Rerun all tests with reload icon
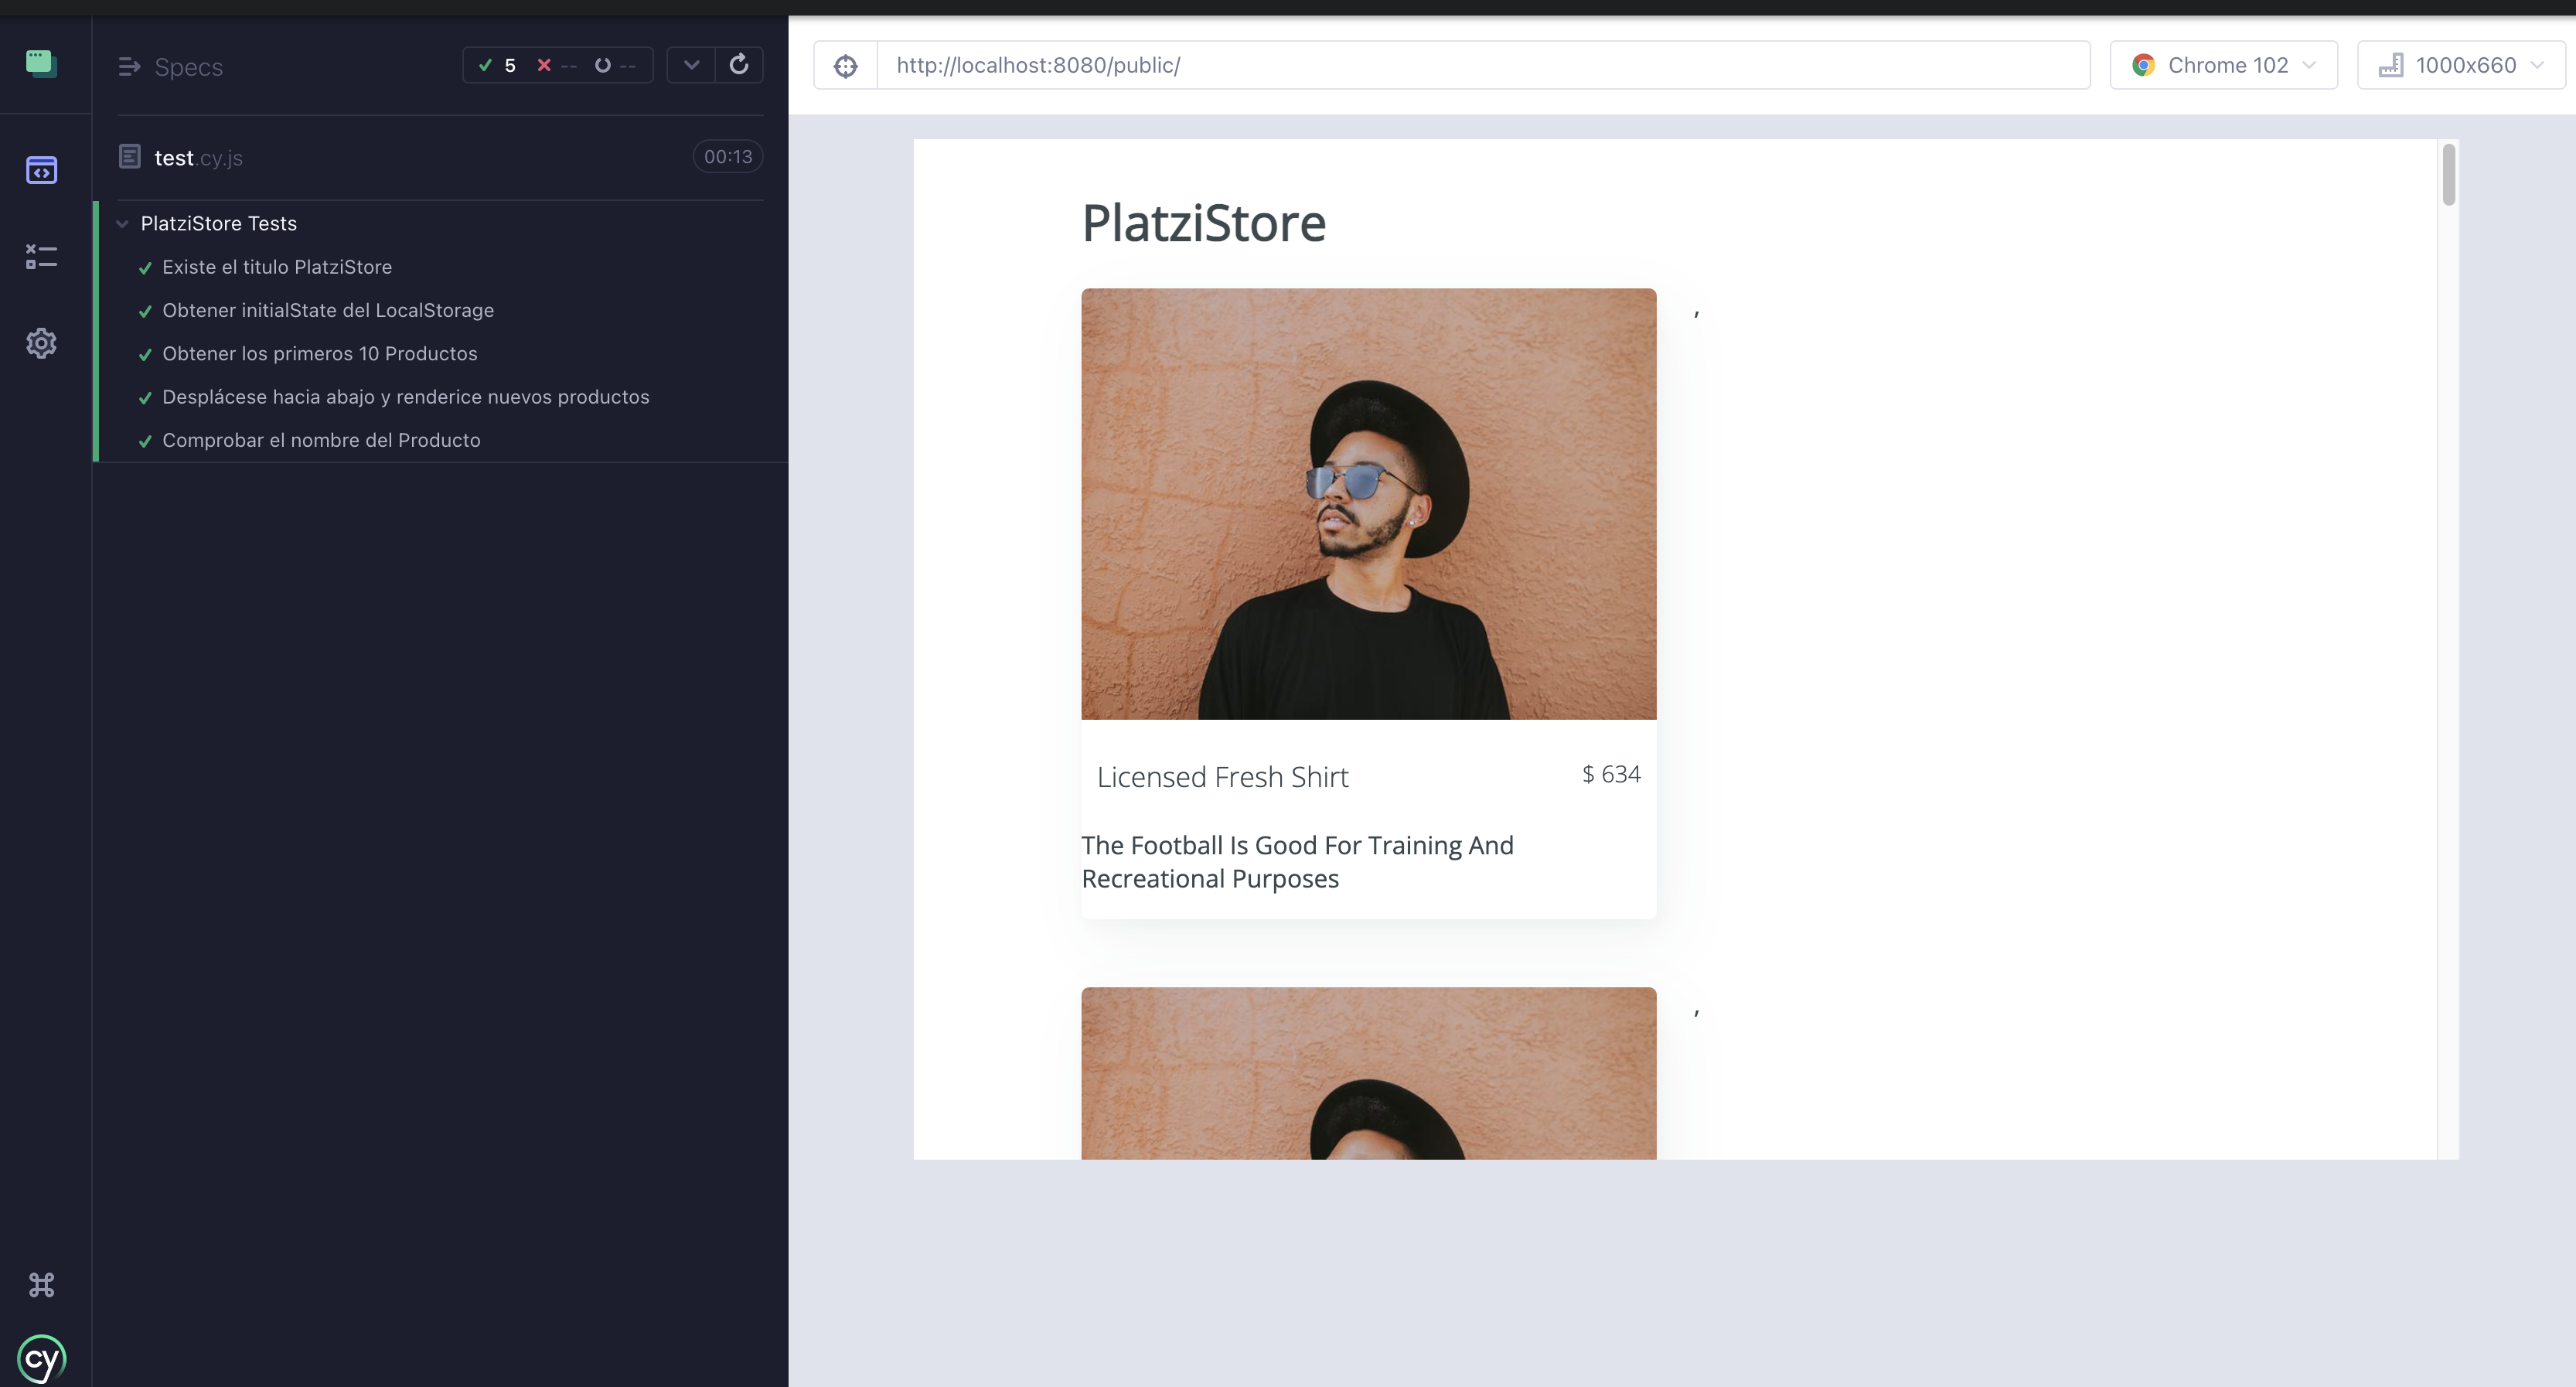 click(x=739, y=65)
